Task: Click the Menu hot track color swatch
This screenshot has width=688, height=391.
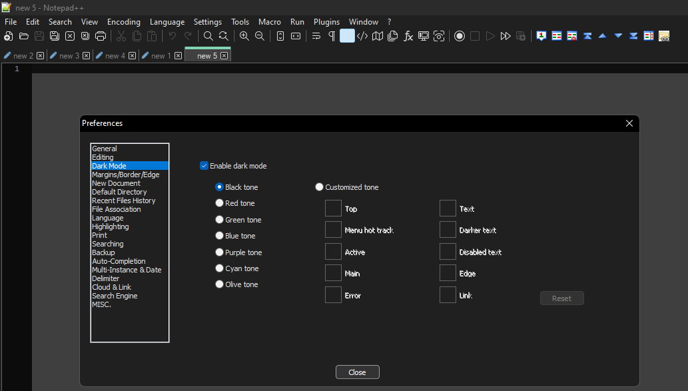Action: coord(333,230)
